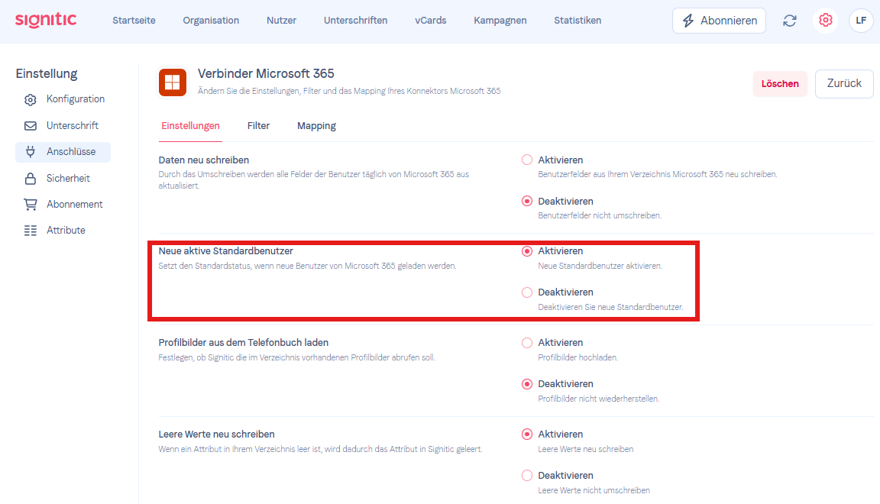Click the gear icon beside Konfiguration

[x=31, y=99]
